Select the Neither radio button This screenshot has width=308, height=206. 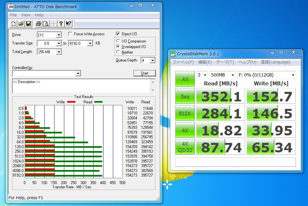click(x=118, y=52)
